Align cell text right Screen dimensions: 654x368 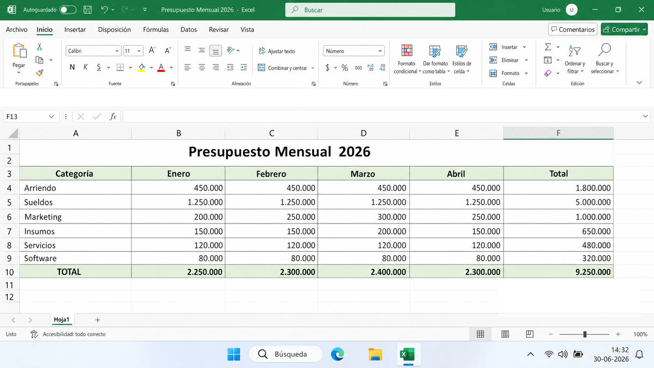click(216, 67)
